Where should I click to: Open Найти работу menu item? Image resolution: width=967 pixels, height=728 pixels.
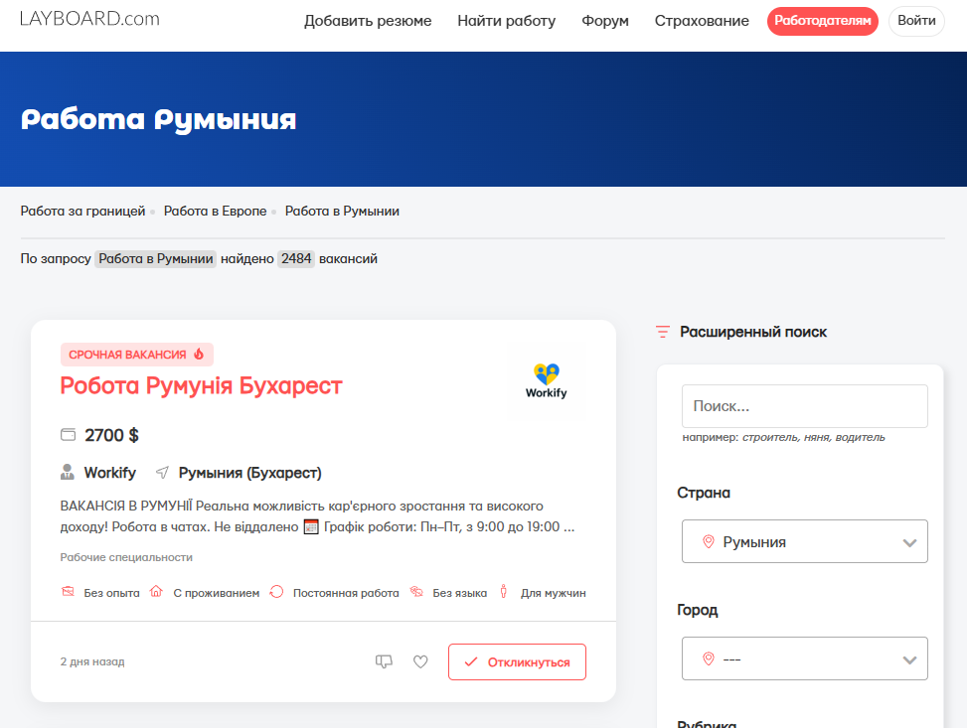click(506, 21)
